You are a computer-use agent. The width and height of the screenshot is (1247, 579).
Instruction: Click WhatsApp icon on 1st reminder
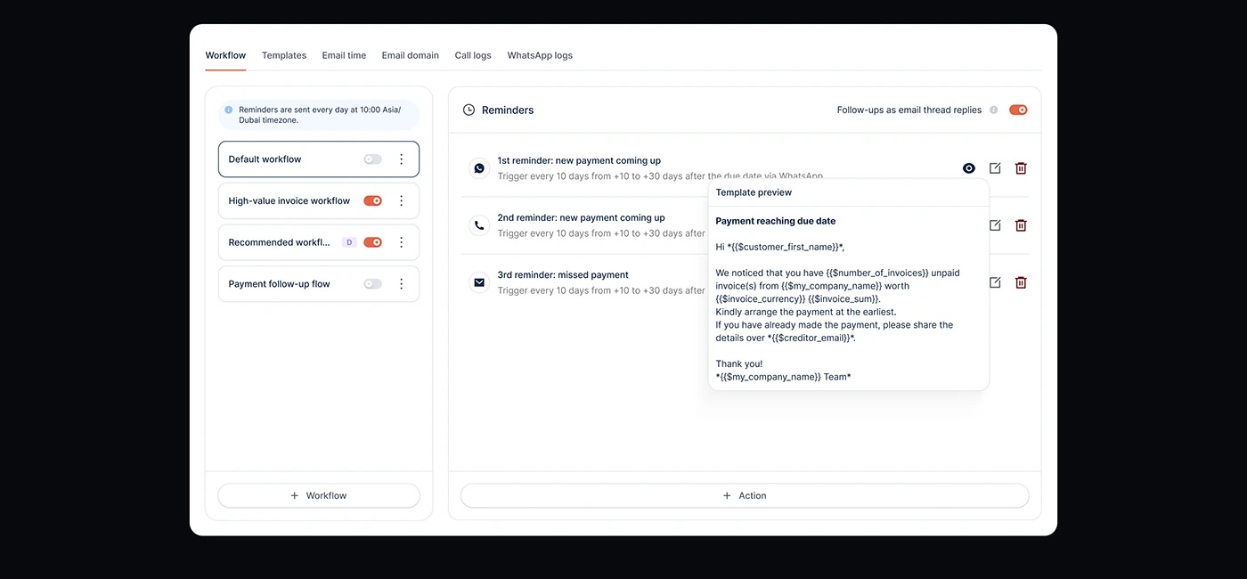(479, 168)
